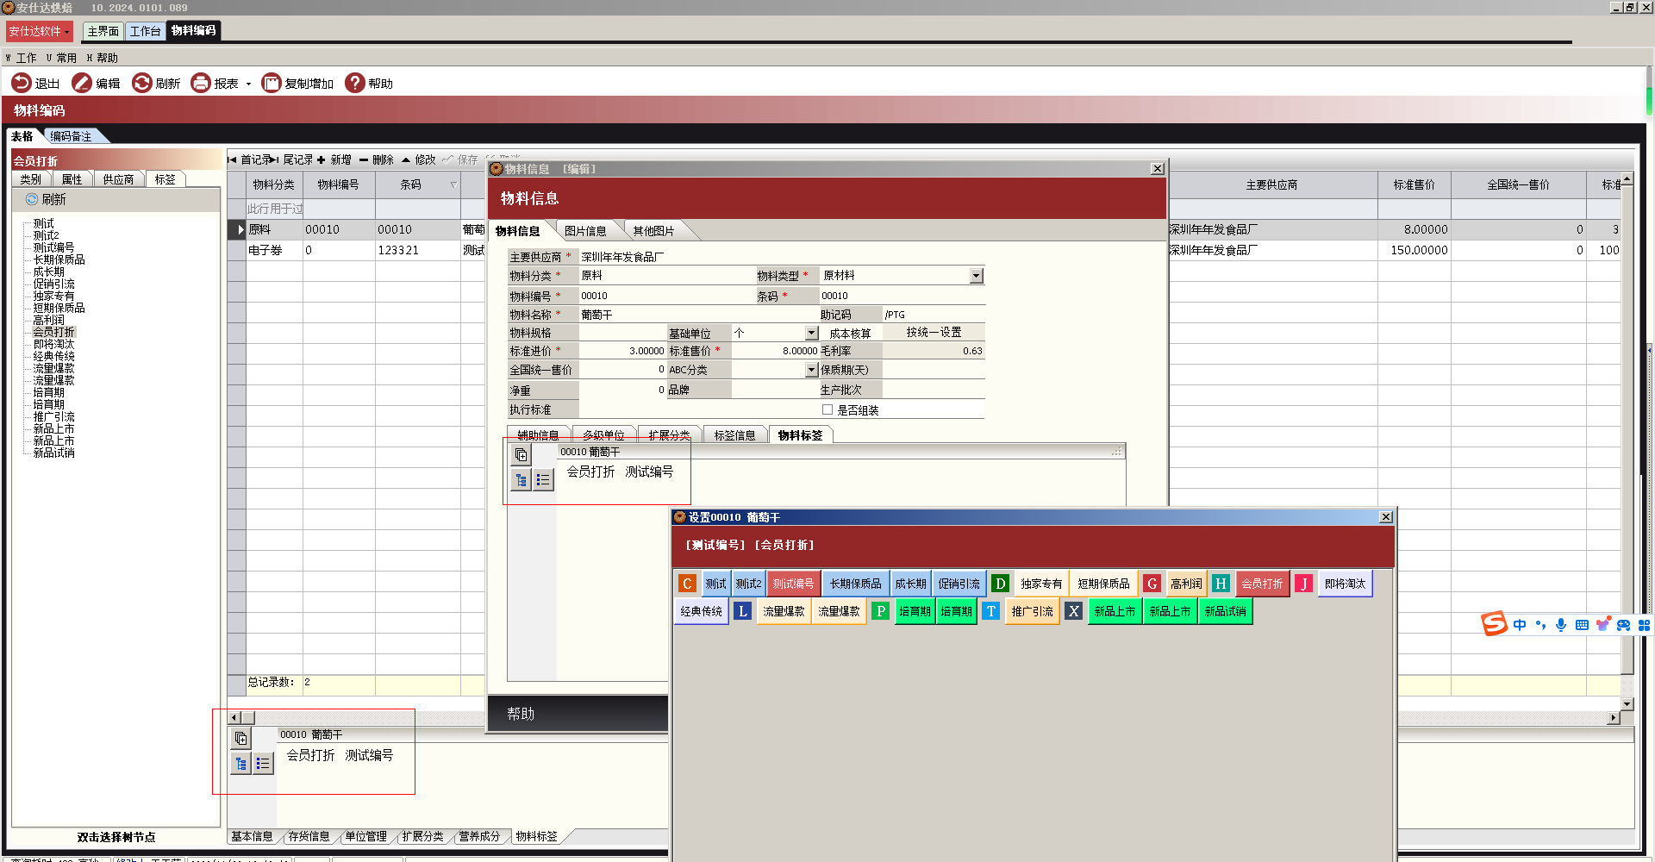Switch to the 图片信息 tab

[585, 231]
